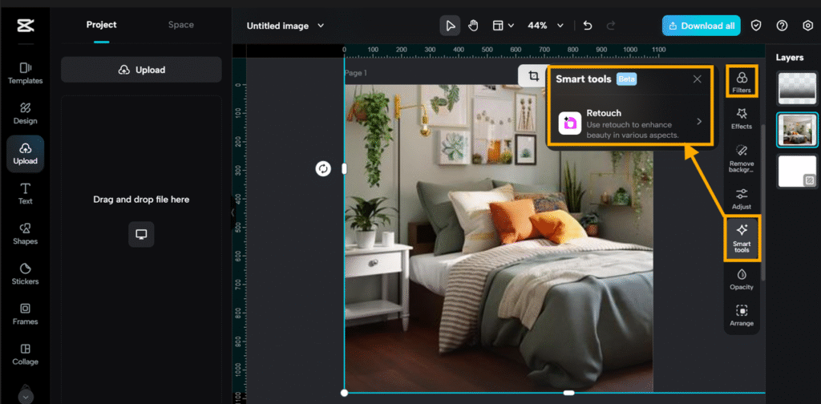Expand the Retouch smart tool

click(629, 122)
